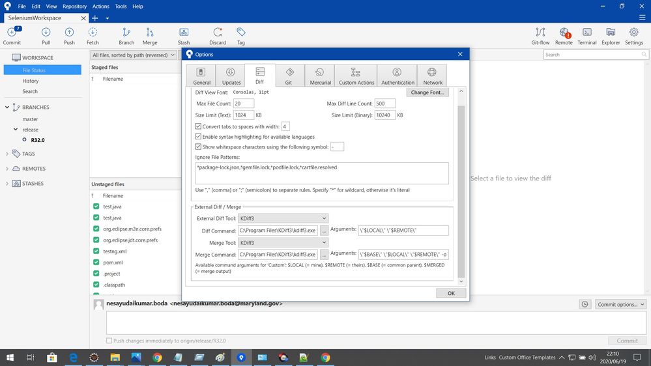Expand the REMOTES section
The width and height of the screenshot is (651, 366).
click(7, 169)
